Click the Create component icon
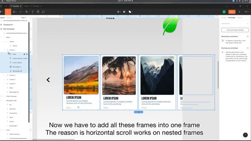Viewport: 251px width, 141px height. pos(118,12)
